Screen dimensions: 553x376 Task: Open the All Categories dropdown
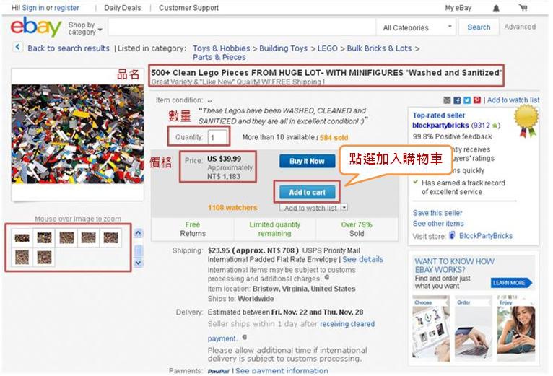417,27
